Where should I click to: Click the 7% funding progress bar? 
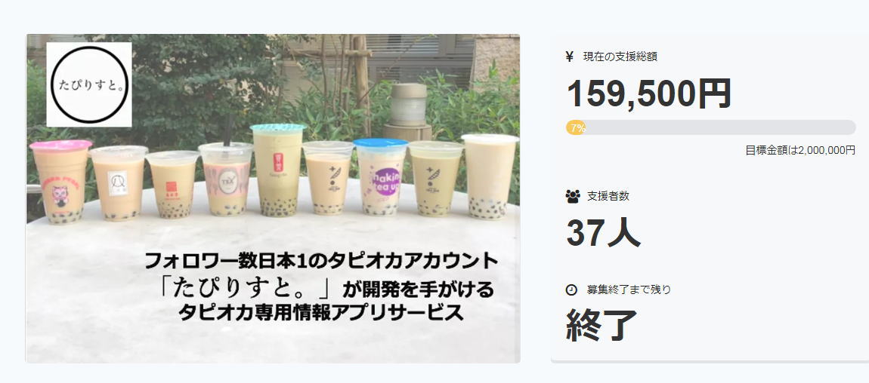(x=711, y=127)
